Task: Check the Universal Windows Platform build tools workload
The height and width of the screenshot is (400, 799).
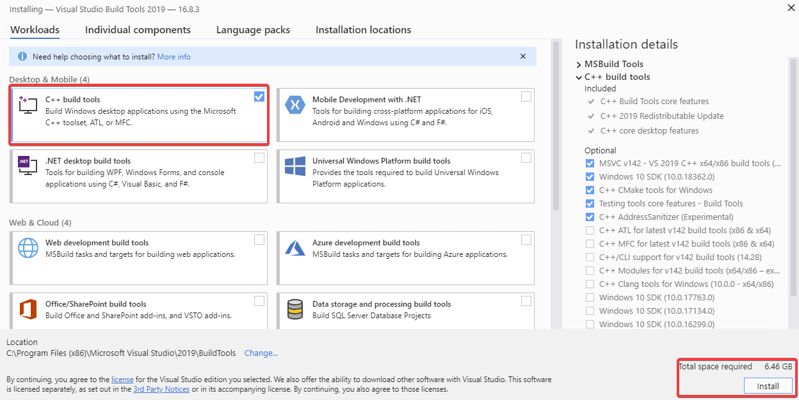Action: [526, 158]
